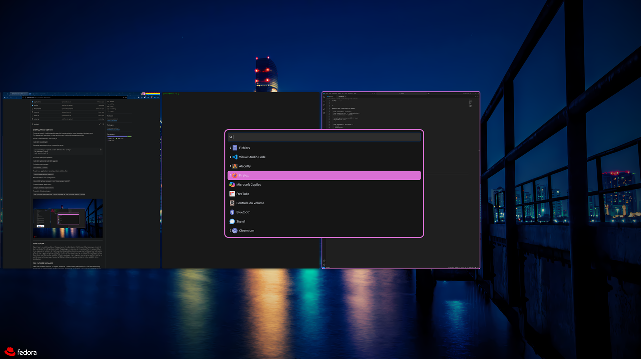
Task: Open README.md file link in GitHub file list
Action: [x=37, y=109]
